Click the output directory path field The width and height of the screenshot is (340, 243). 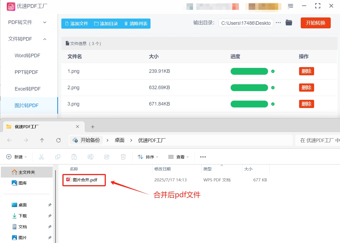click(245, 23)
